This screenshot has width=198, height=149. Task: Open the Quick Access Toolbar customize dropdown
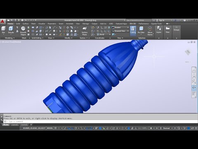35,20
